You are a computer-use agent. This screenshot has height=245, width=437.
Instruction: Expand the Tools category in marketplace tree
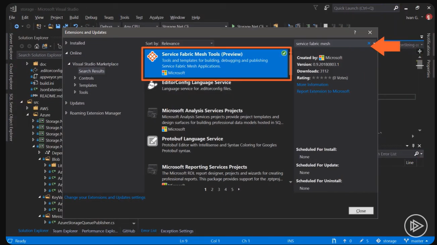(75, 92)
